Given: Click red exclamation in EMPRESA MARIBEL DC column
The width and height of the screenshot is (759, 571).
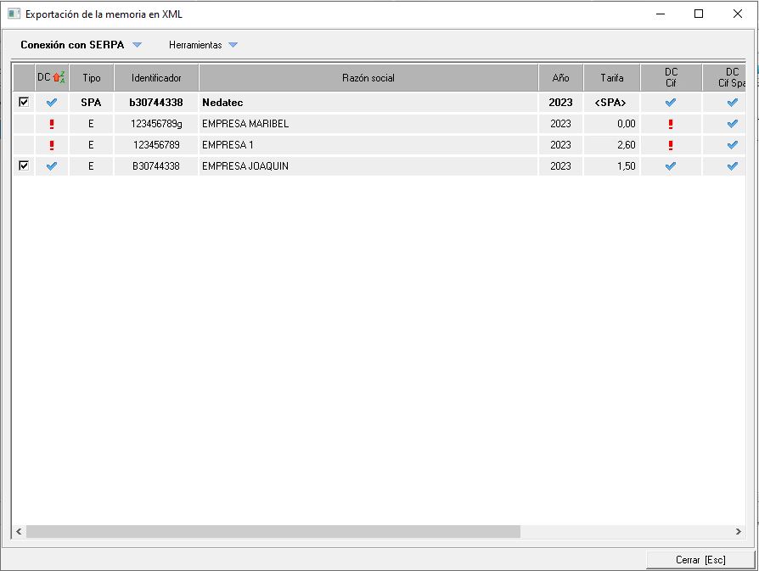Looking at the screenshot, I should [52, 124].
